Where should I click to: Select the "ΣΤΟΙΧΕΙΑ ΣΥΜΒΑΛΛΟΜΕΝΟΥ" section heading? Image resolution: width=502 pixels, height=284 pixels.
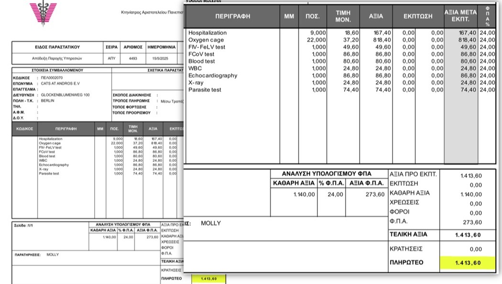[x=57, y=70]
